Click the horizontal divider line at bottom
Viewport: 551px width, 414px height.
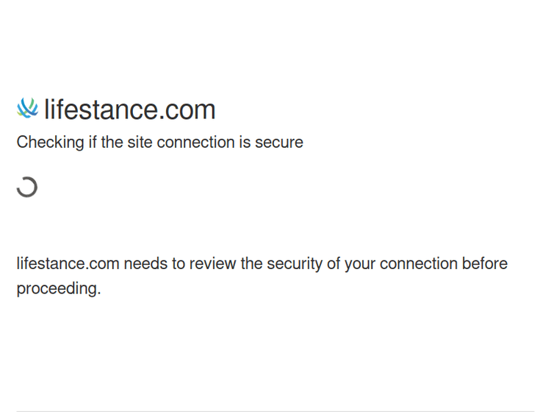click(275, 411)
